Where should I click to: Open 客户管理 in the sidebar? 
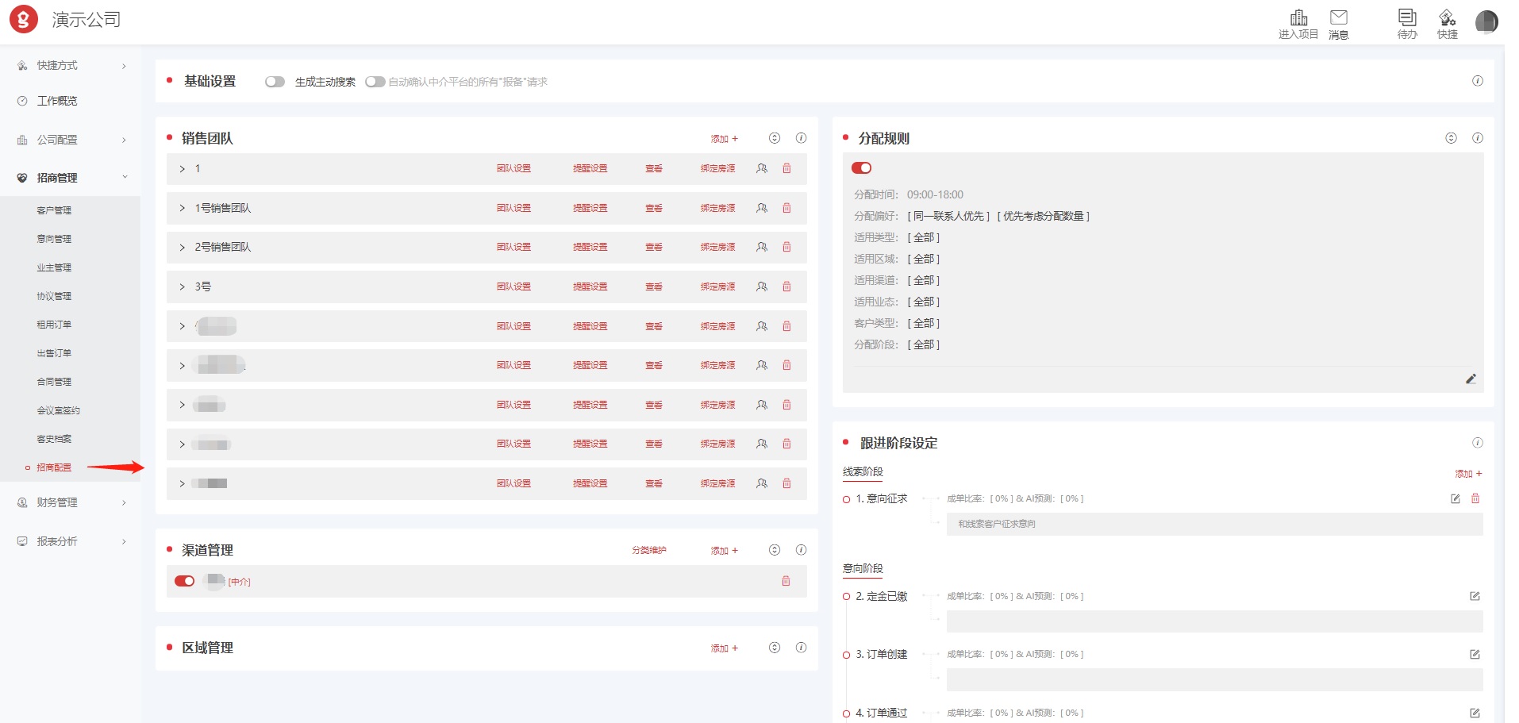(x=54, y=210)
